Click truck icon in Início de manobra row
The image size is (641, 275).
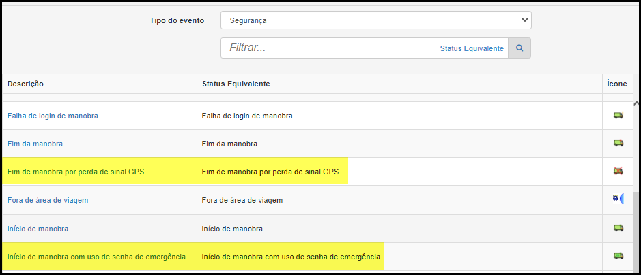618,228
